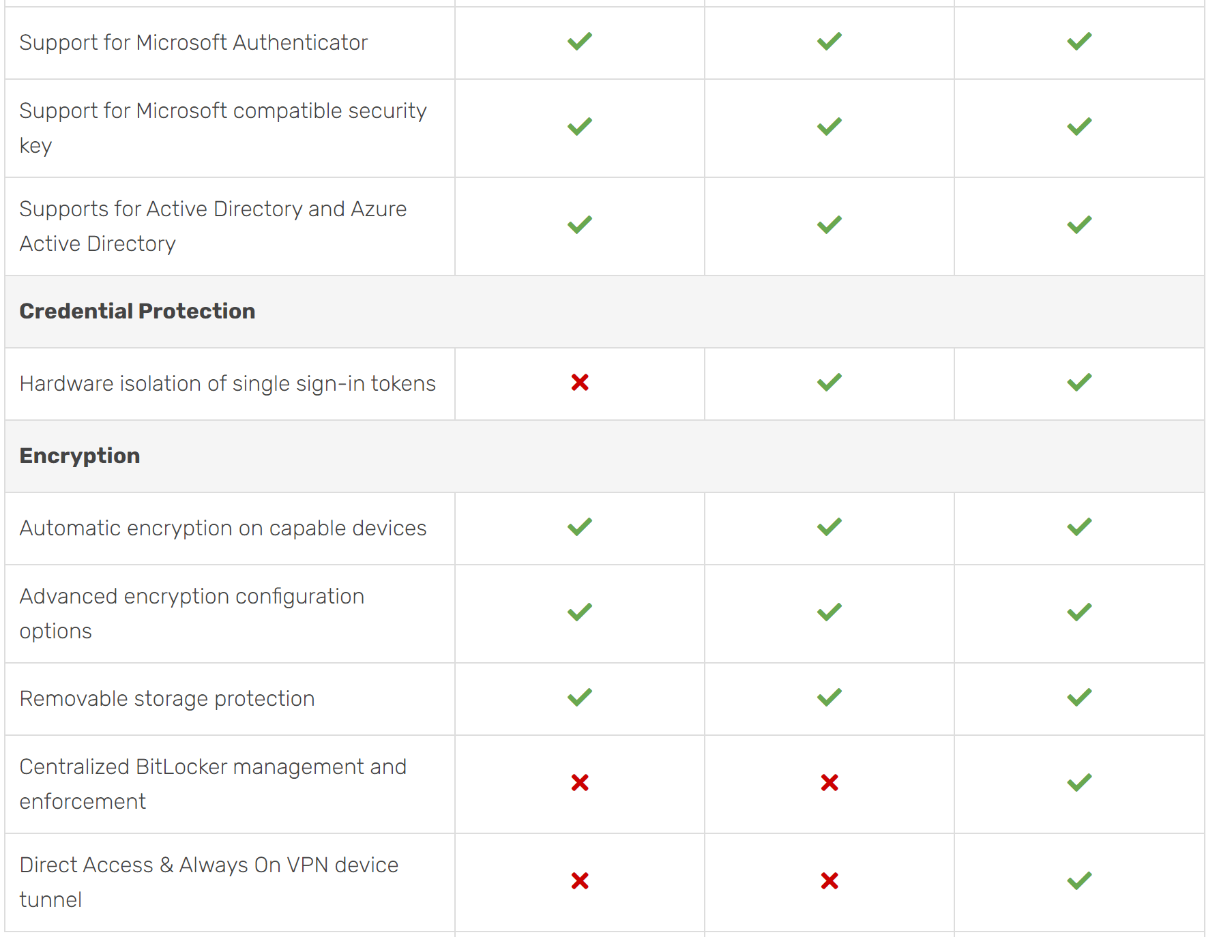
Task: Click Automatic encryption on capable devices text
Action: (223, 529)
